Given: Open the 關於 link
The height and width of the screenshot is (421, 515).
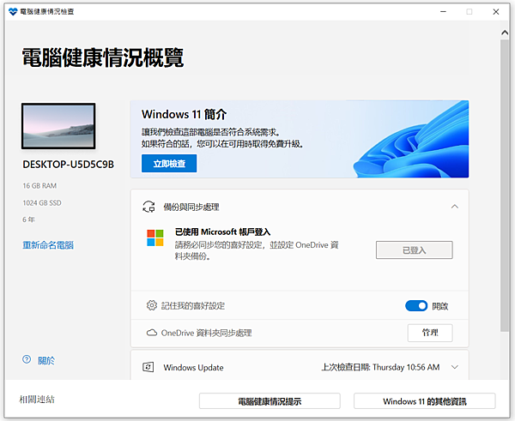Looking at the screenshot, I should (46, 361).
